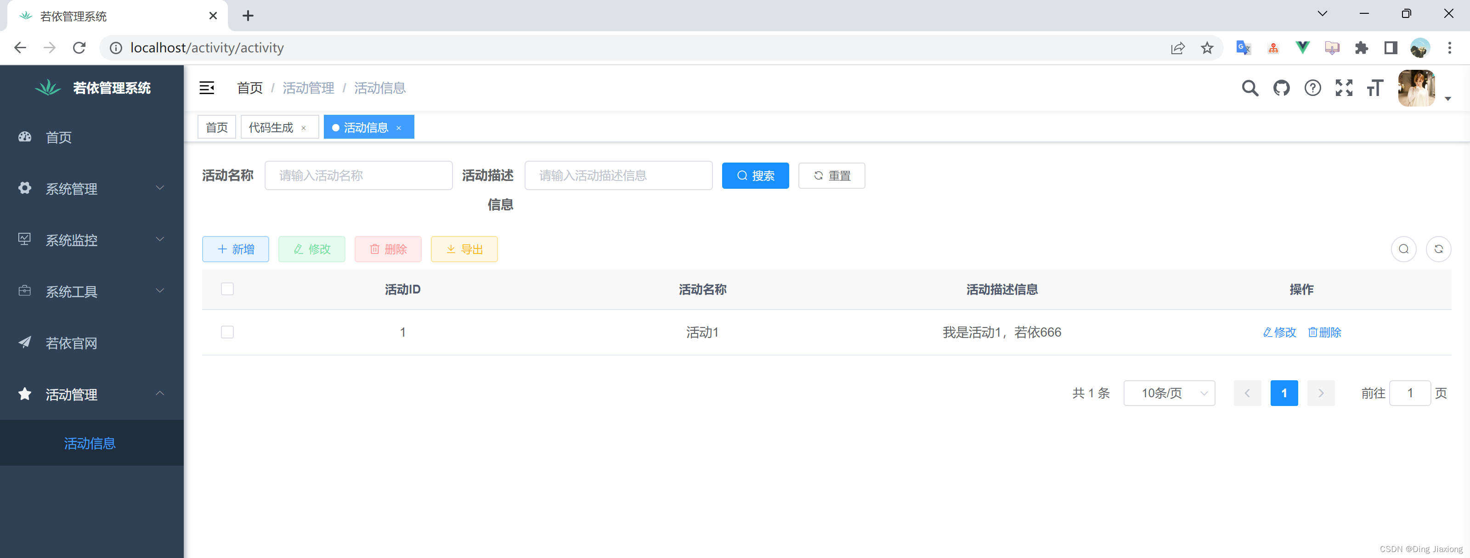Select 活动信息 in the sidebar submenu

[90, 443]
